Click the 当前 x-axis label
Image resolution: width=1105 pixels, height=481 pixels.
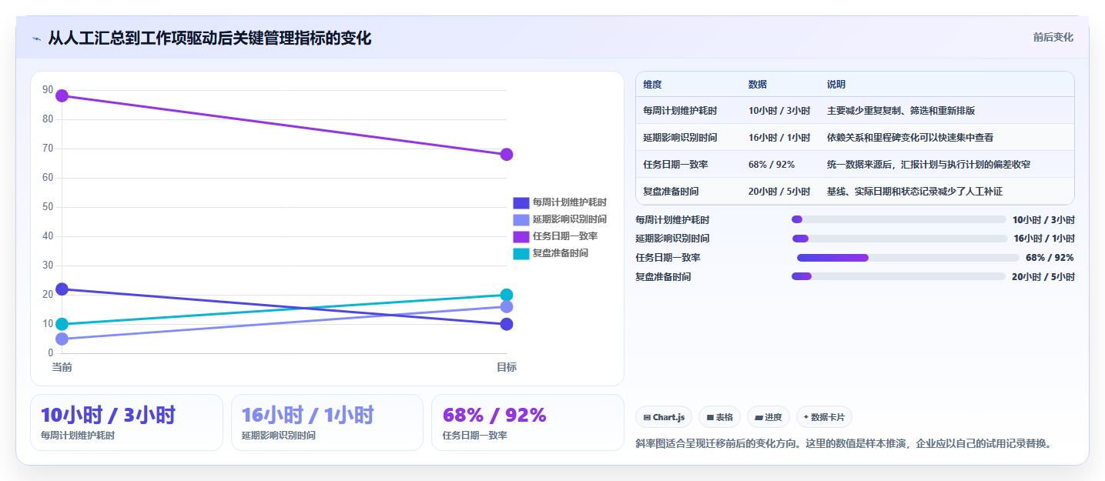click(62, 367)
